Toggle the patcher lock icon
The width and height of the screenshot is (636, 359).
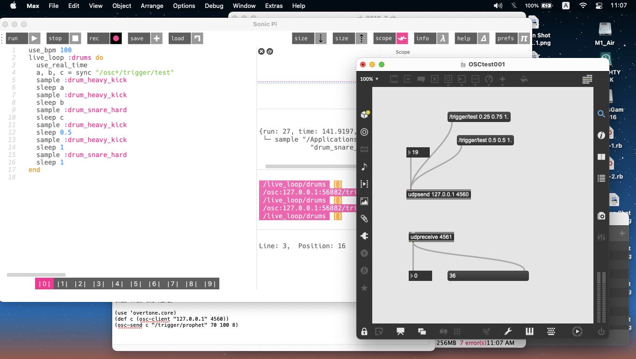(x=364, y=331)
